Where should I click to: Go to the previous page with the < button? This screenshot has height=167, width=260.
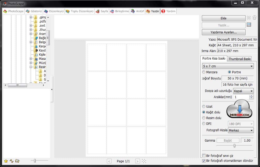coord(109,161)
